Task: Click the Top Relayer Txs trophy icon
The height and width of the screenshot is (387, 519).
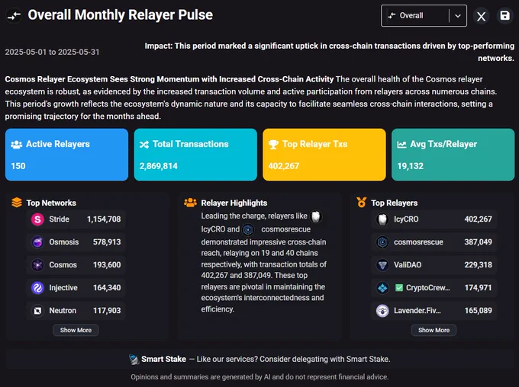Action: tap(273, 145)
